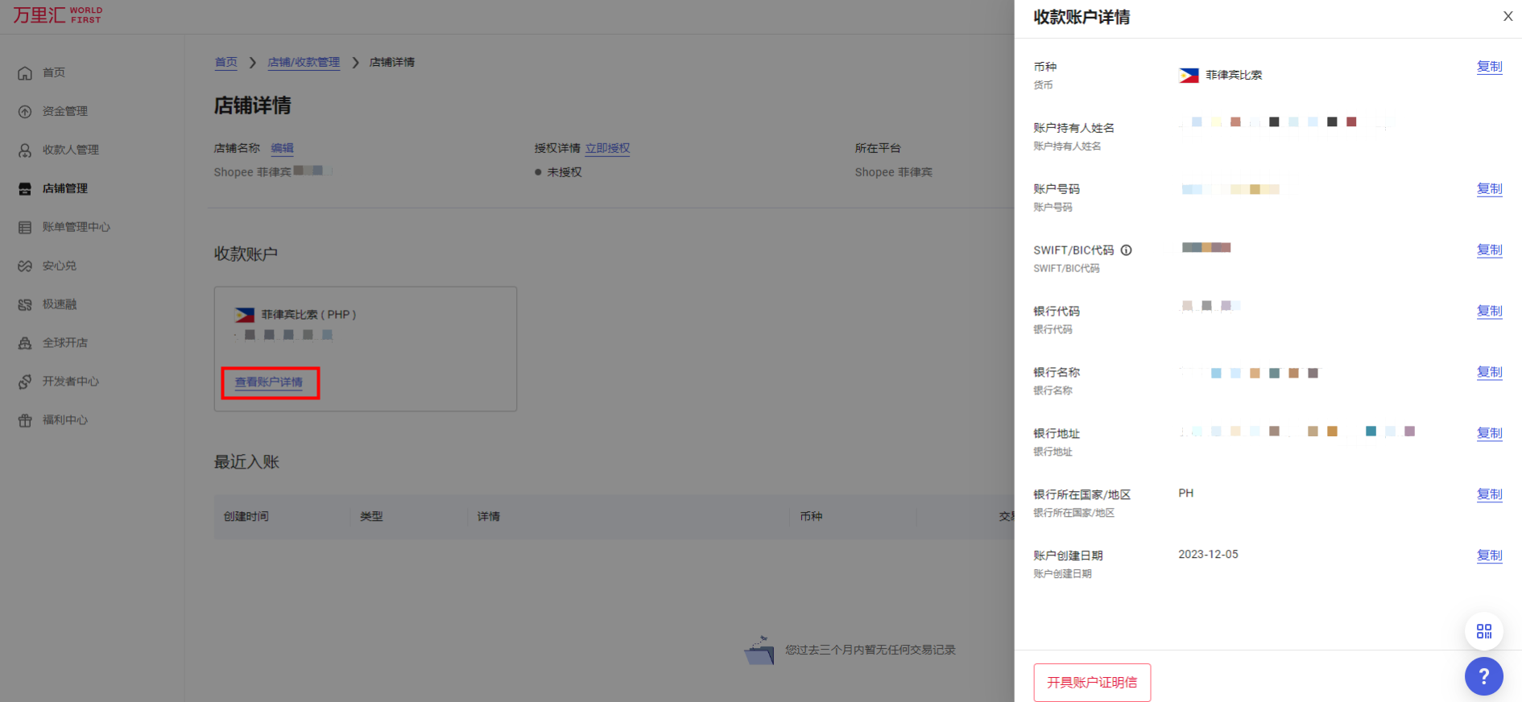Viewport: 1522px width, 702px height.
Task: Click the home icon in sidebar
Action: click(x=25, y=72)
